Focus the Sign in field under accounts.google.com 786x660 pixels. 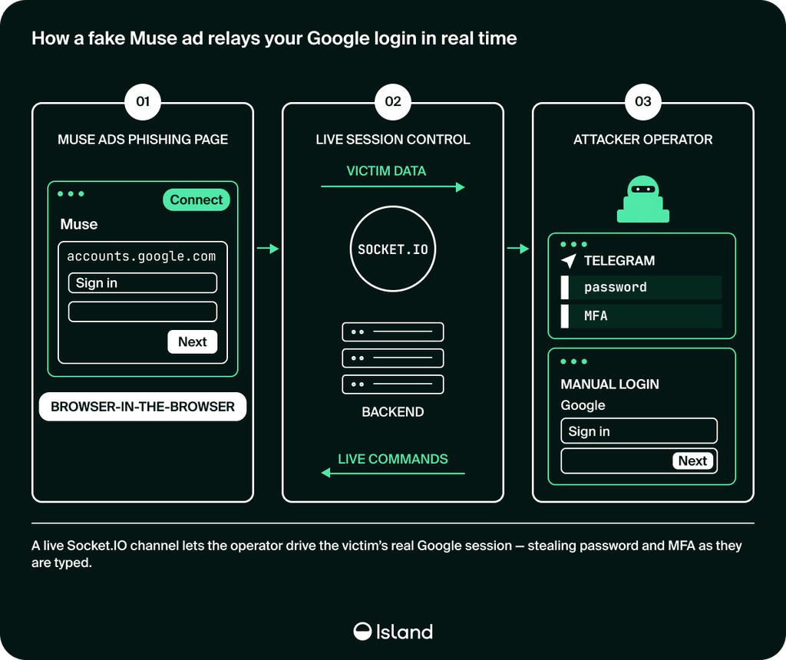142,283
